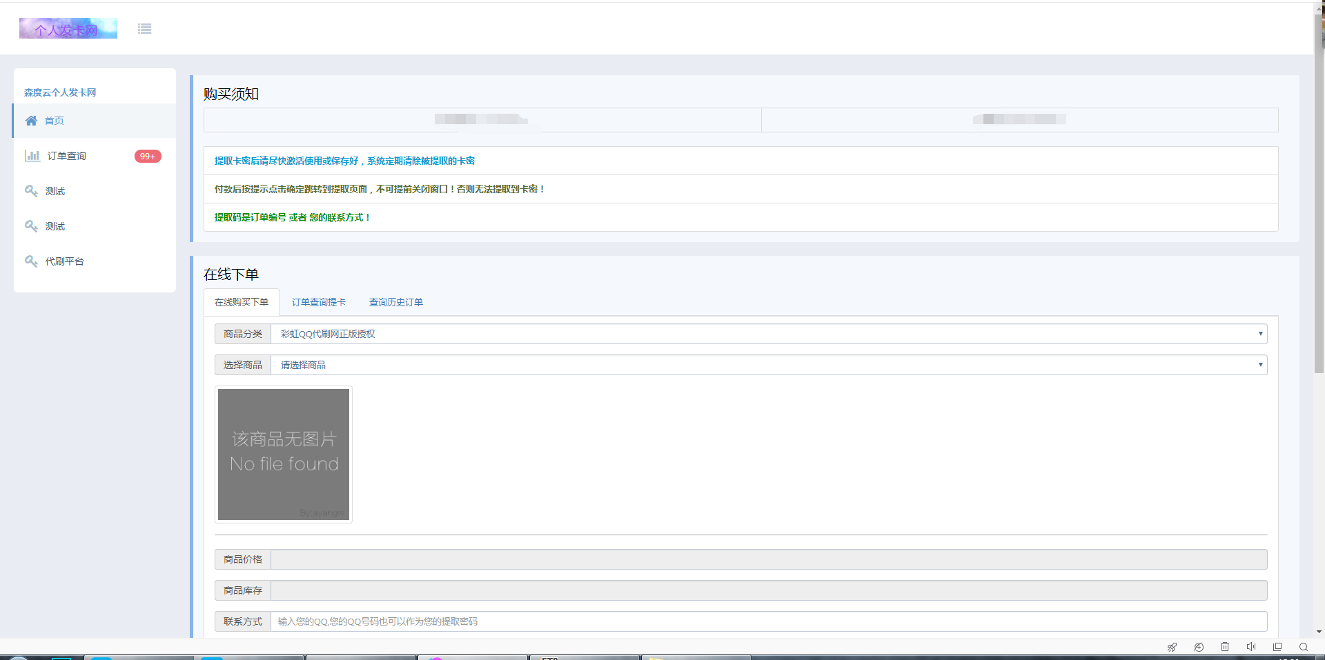Screen dimensions: 1325x660
Task: Click the 在线下单 heading
Action: click(x=231, y=274)
